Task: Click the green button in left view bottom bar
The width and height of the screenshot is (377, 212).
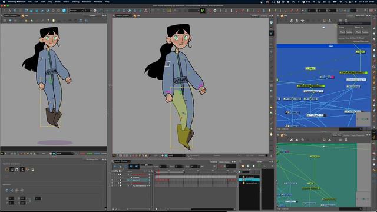Action: (90, 153)
